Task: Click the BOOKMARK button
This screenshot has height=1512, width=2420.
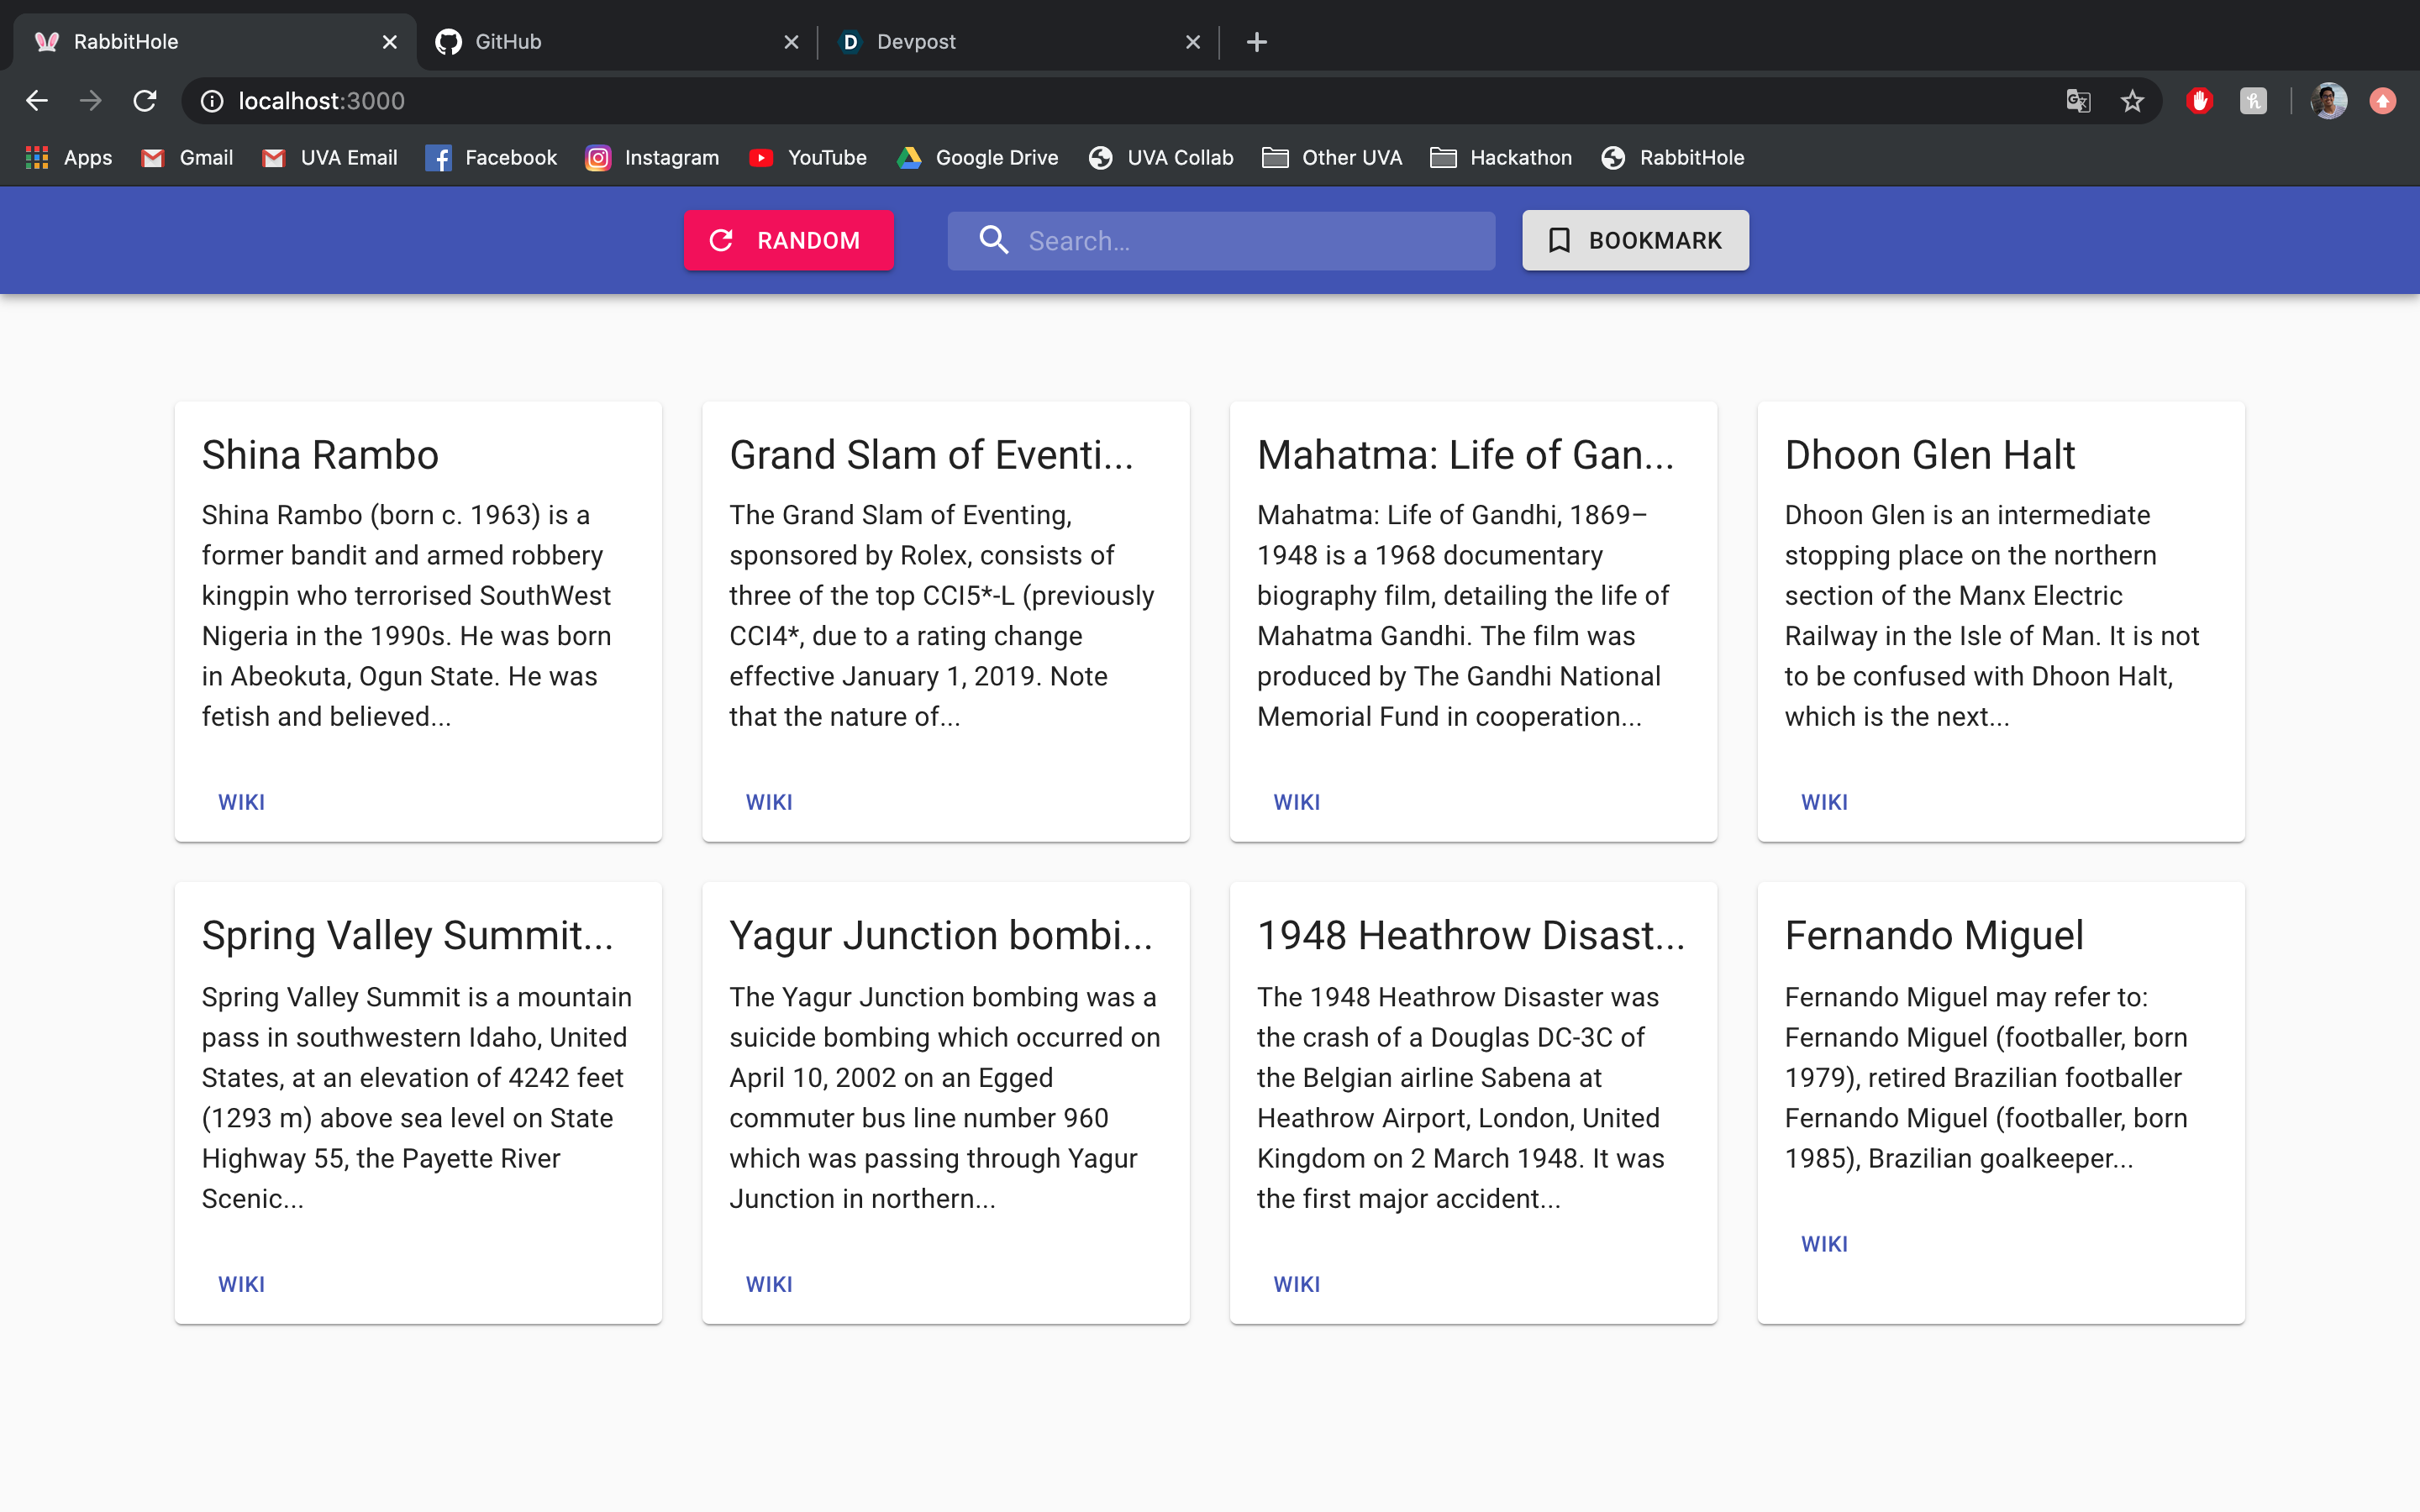Action: [x=1635, y=240]
